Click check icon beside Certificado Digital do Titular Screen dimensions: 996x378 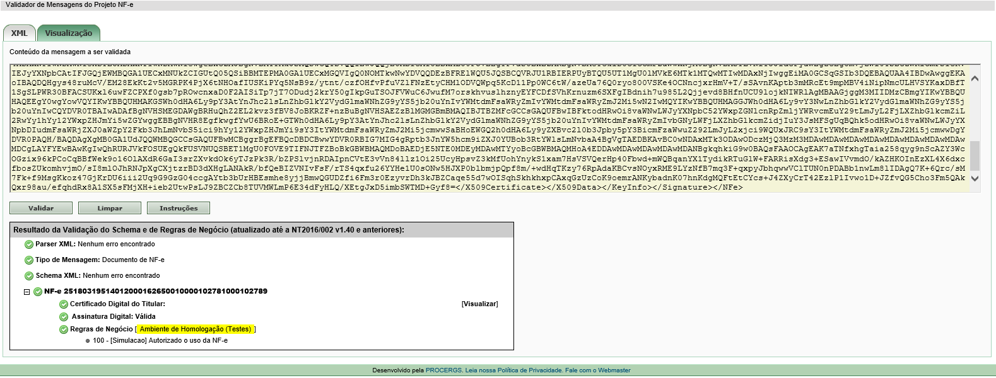64,304
